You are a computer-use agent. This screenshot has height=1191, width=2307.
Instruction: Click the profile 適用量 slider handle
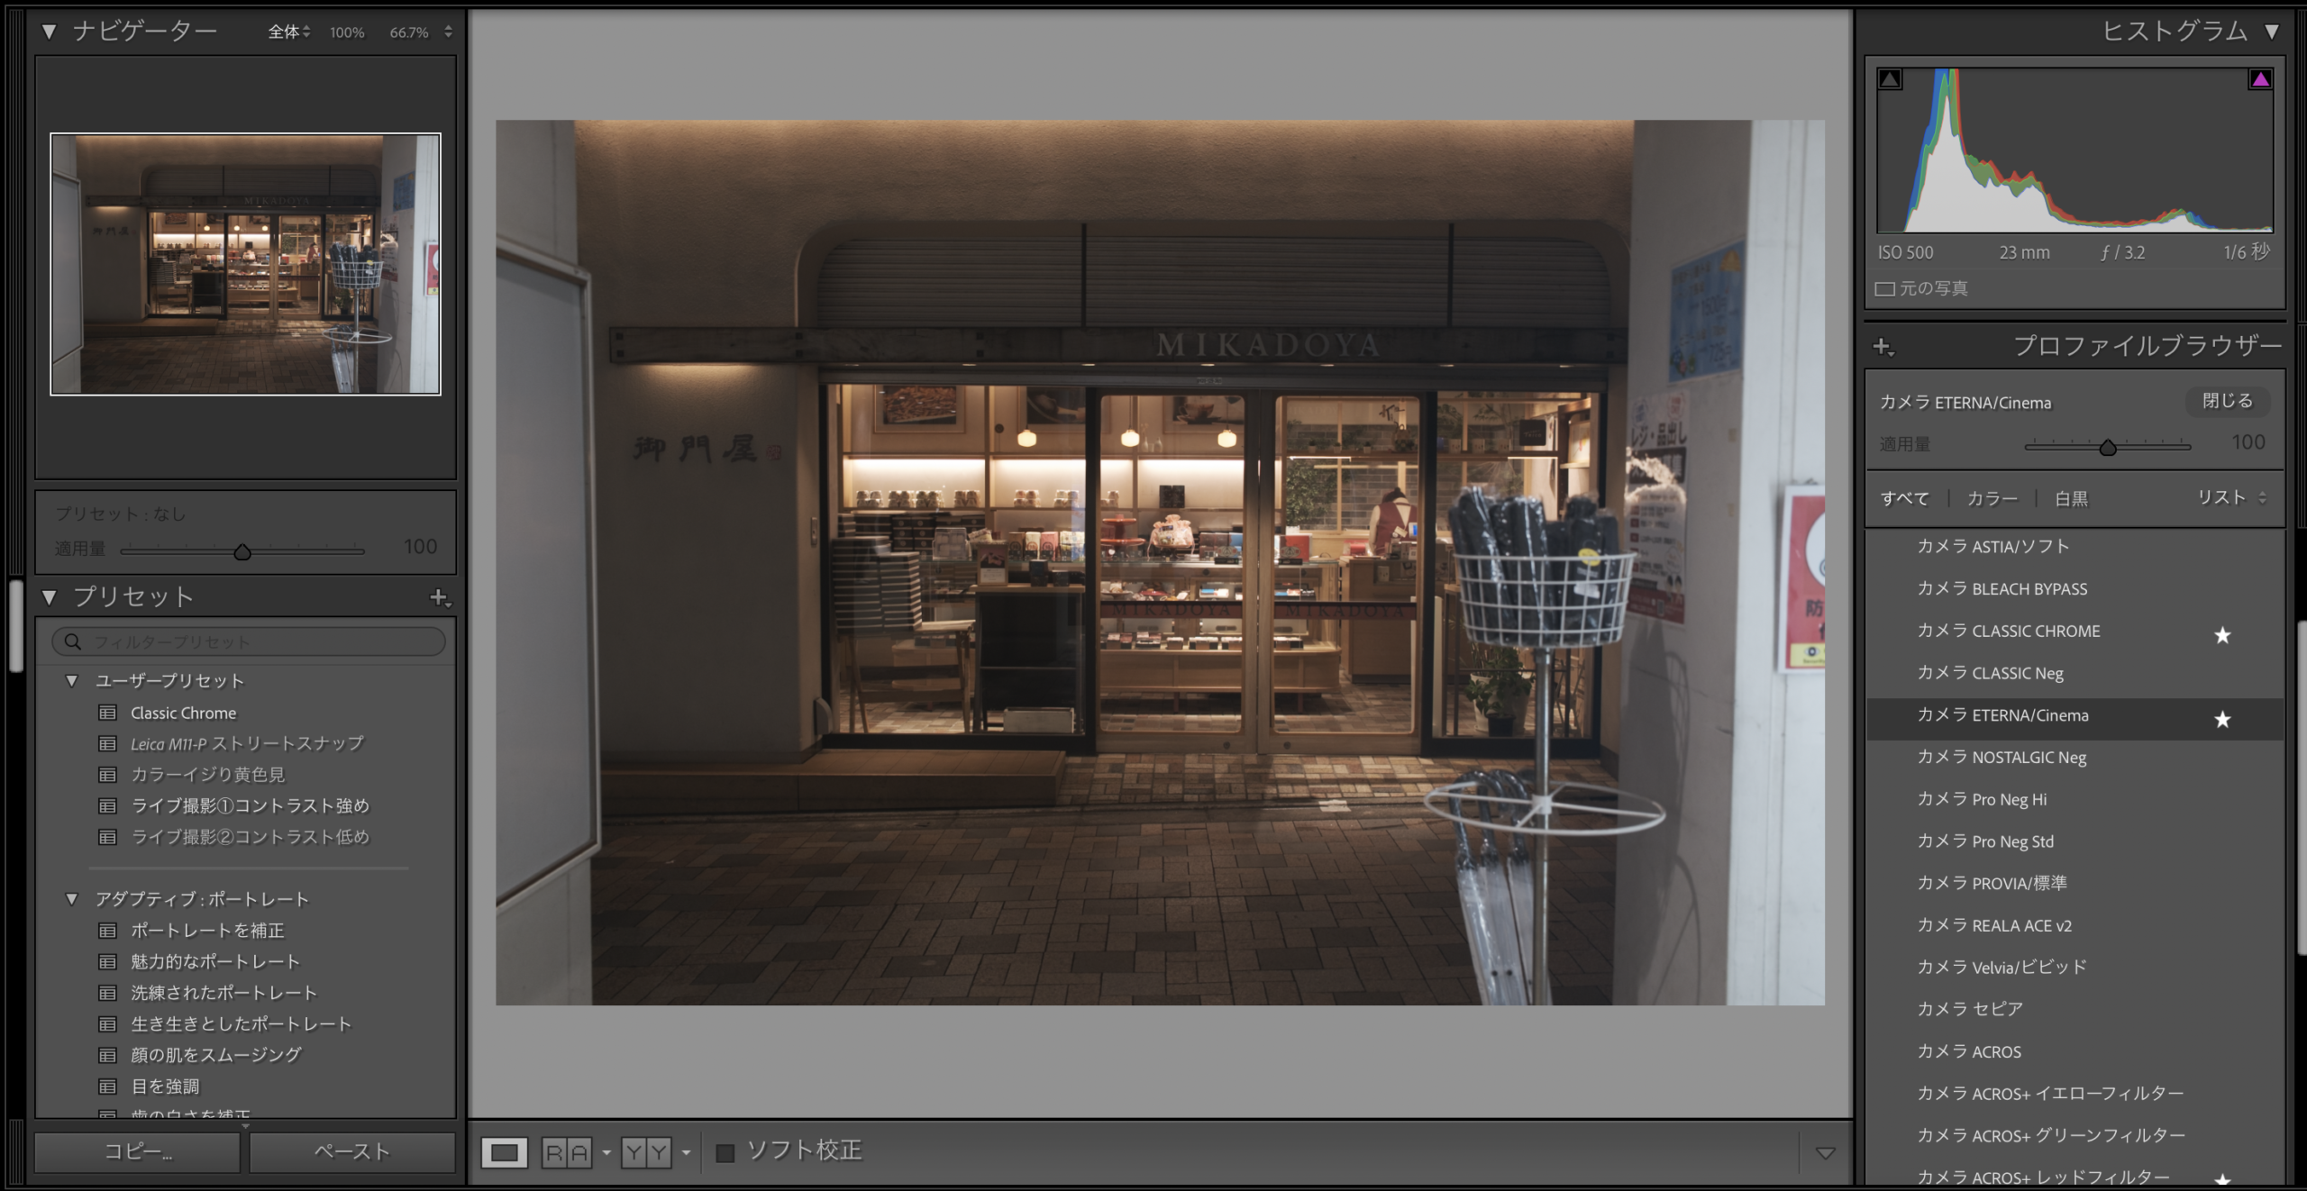tap(2108, 447)
